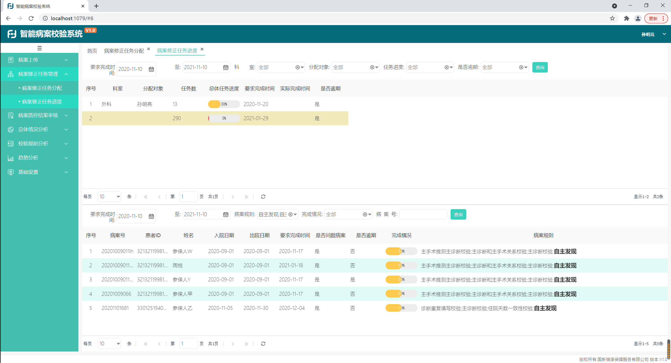Screen dimensions: 671x363
Task: Open calendar for upper end date 2021-11-10
Action: click(x=226, y=68)
